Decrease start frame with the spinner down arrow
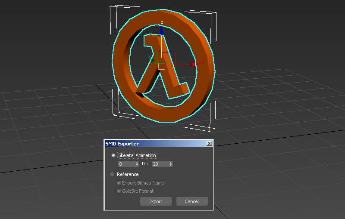Viewport: 345px width, 219px height. click(x=137, y=165)
